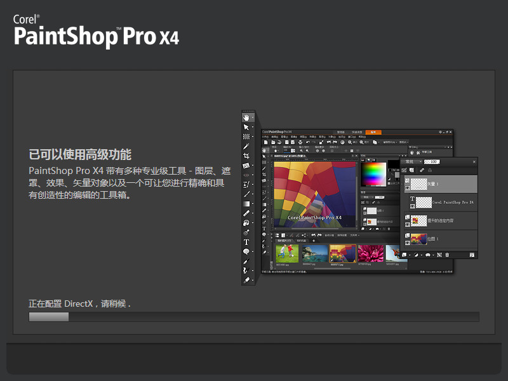508x381 pixels.
Task: Click the zoom out magnifier in the toolbar
Action: tap(350, 142)
